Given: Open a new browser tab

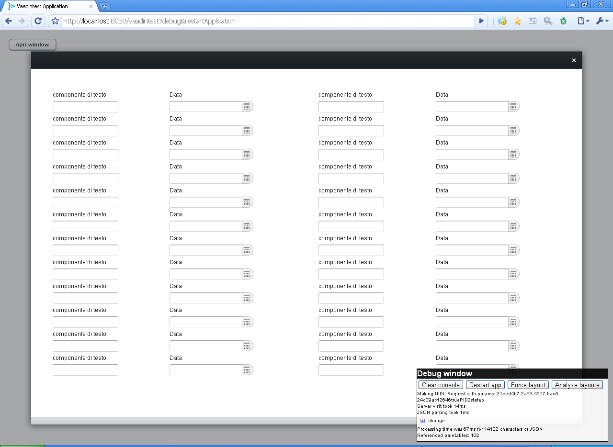Looking at the screenshot, I should coord(105,6).
